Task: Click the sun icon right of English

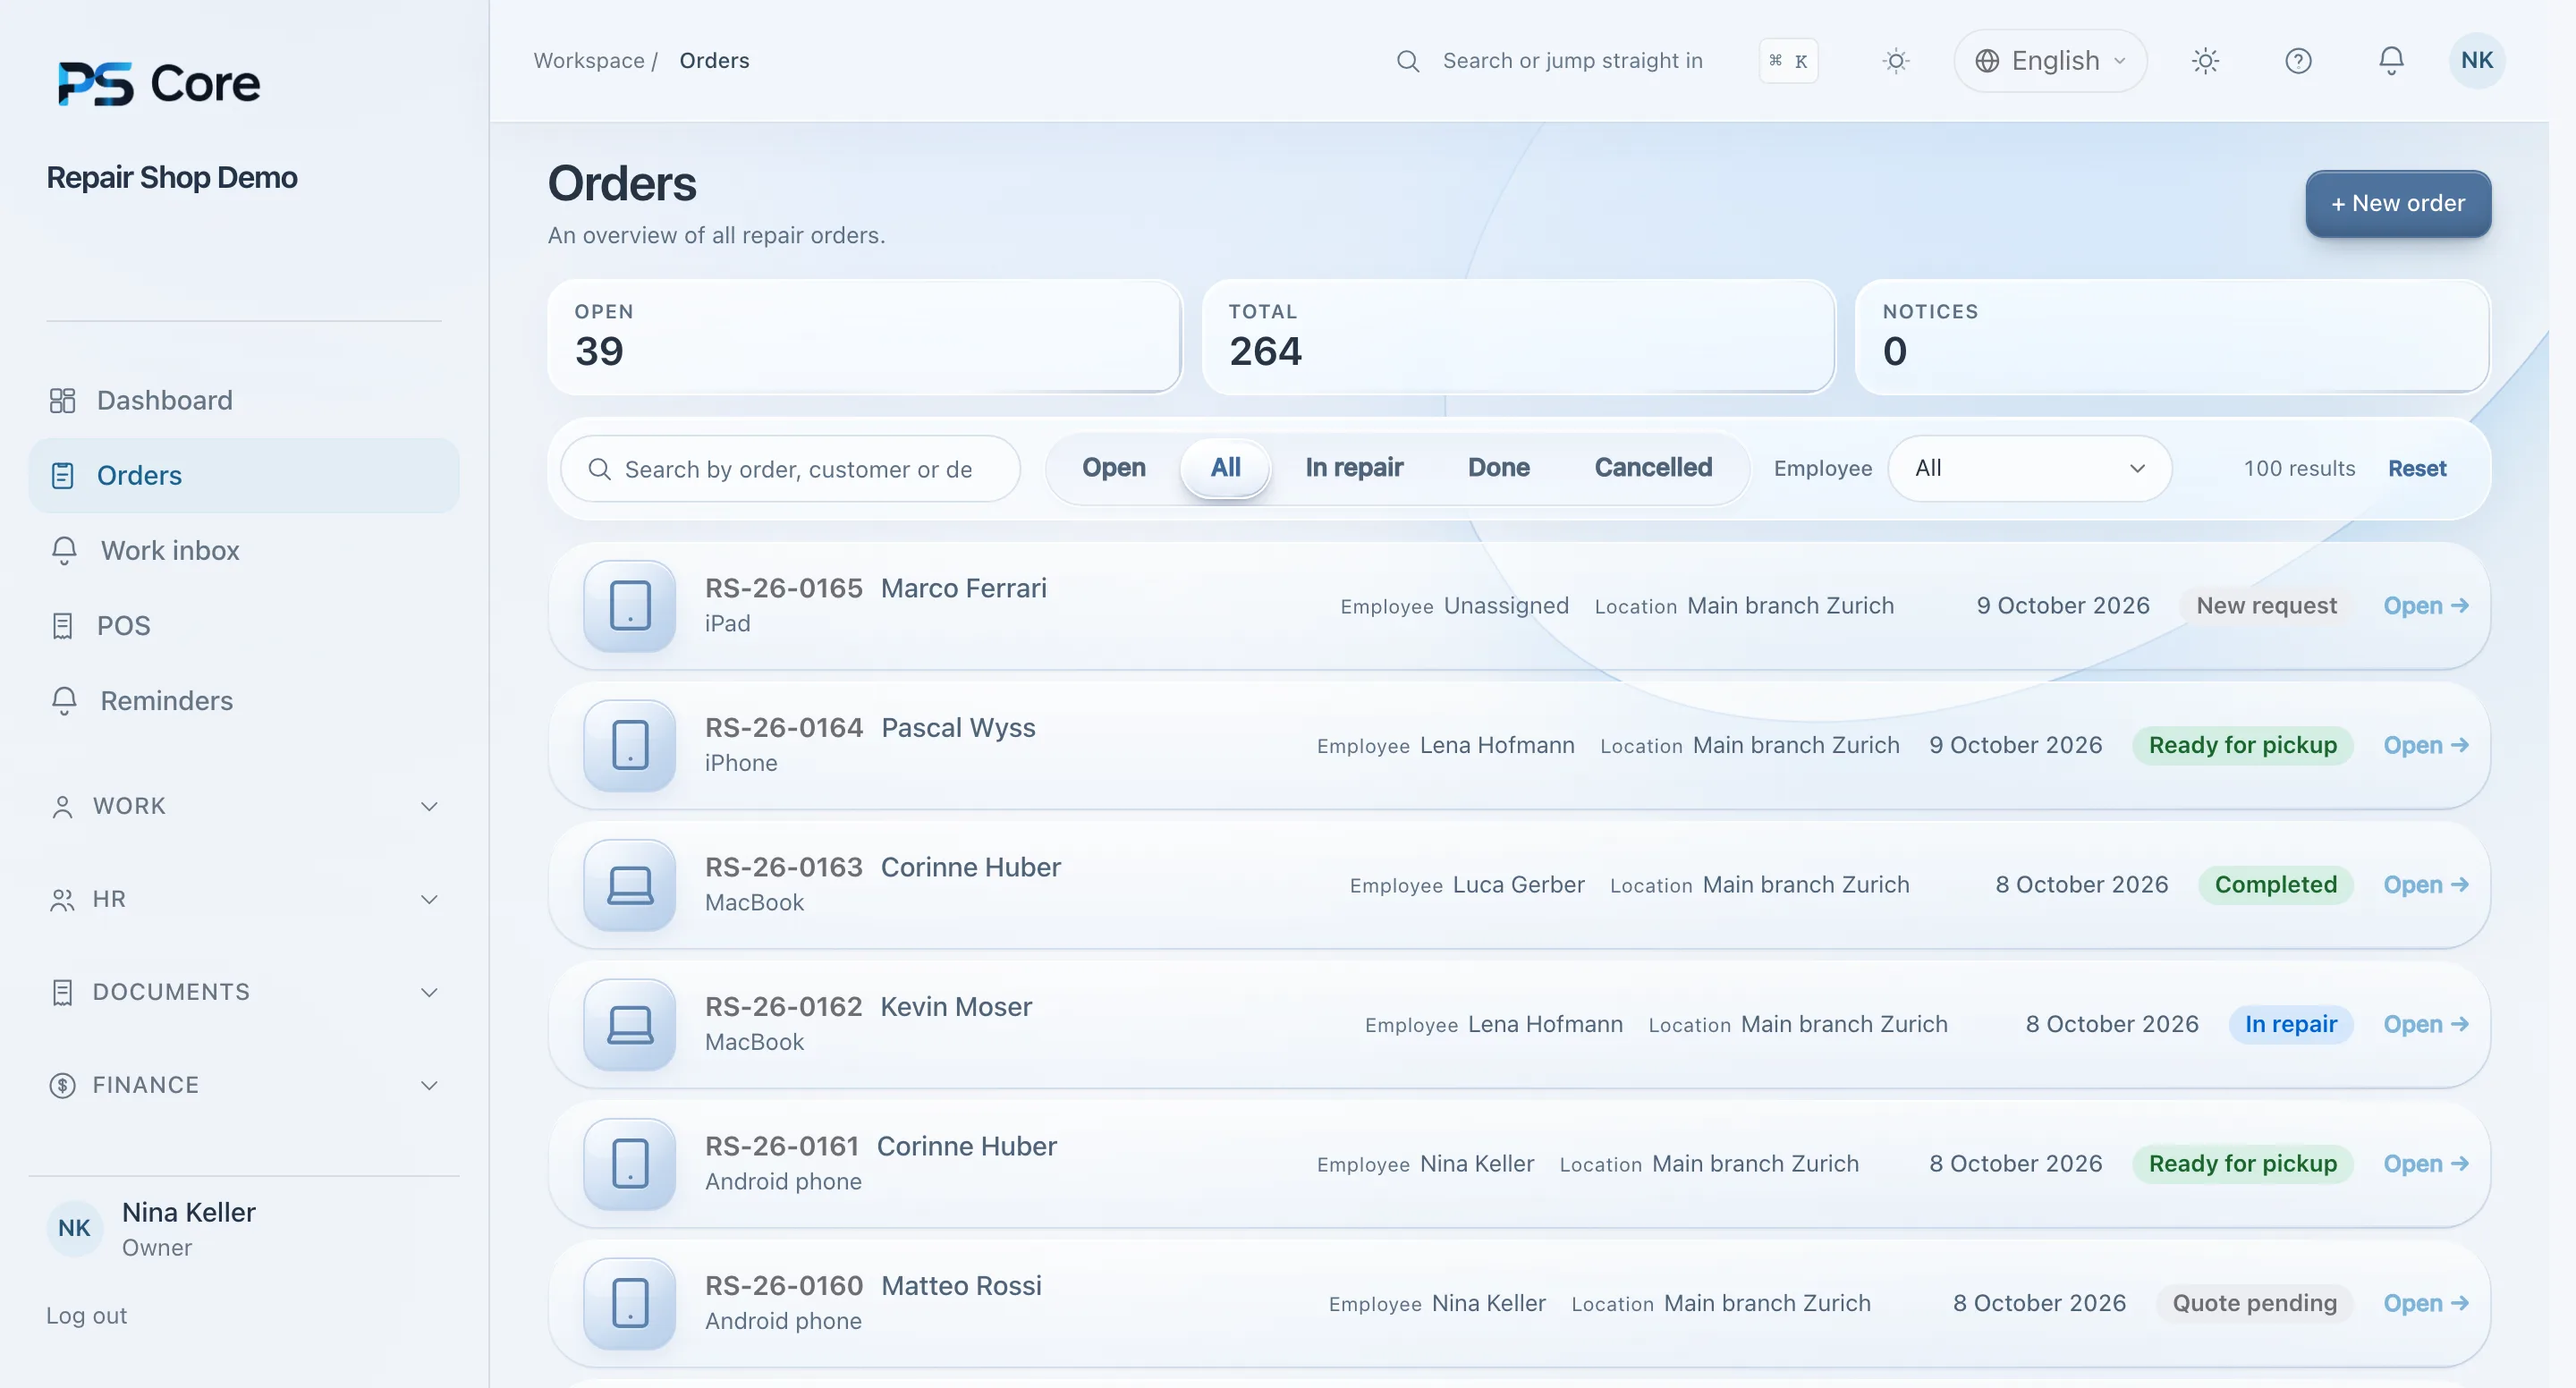Action: pyautogui.click(x=2205, y=61)
